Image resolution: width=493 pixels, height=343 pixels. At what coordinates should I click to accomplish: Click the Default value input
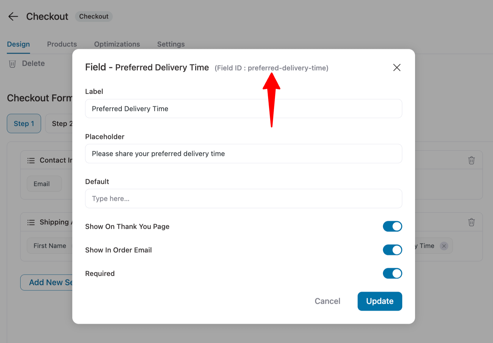tap(244, 199)
